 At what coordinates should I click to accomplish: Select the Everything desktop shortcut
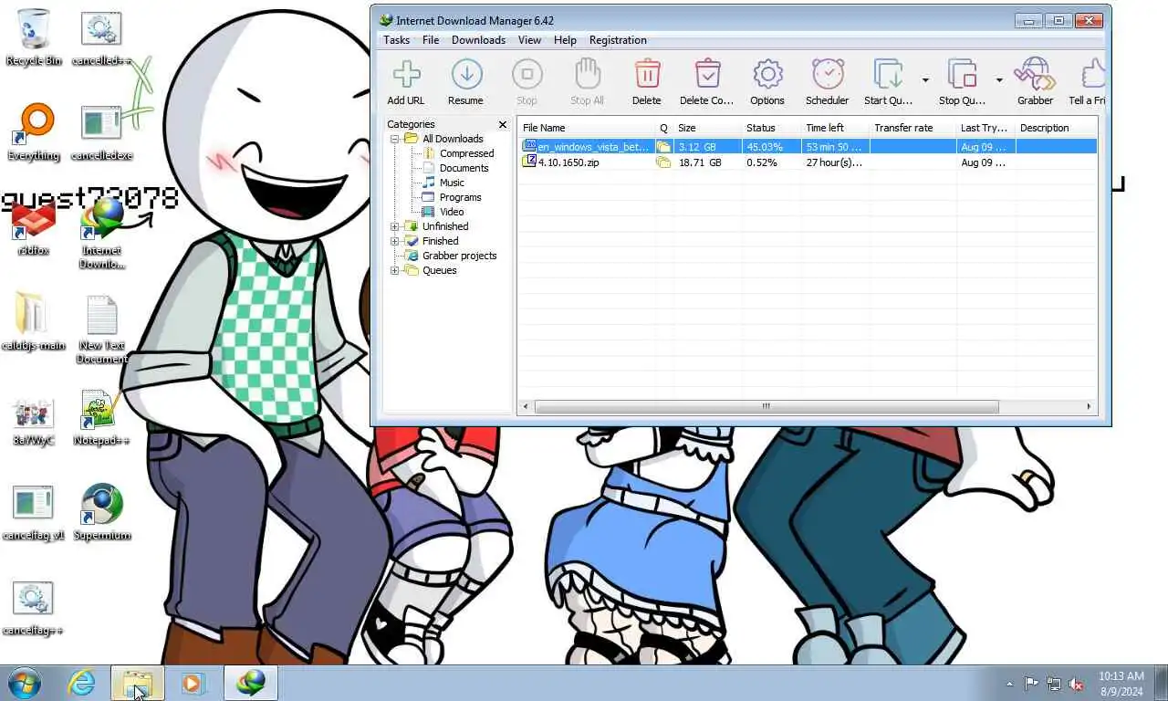(34, 132)
